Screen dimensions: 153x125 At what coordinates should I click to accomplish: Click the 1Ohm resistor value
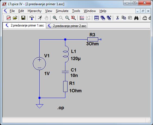75,91
